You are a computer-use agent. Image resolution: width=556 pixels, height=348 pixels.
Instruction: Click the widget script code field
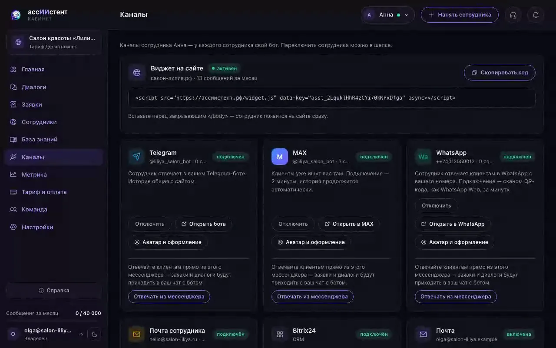[332, 98]
